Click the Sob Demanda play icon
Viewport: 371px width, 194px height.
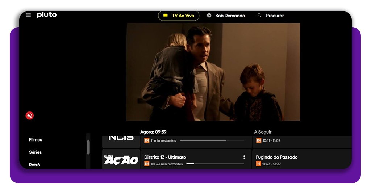(x=209, y=15)
